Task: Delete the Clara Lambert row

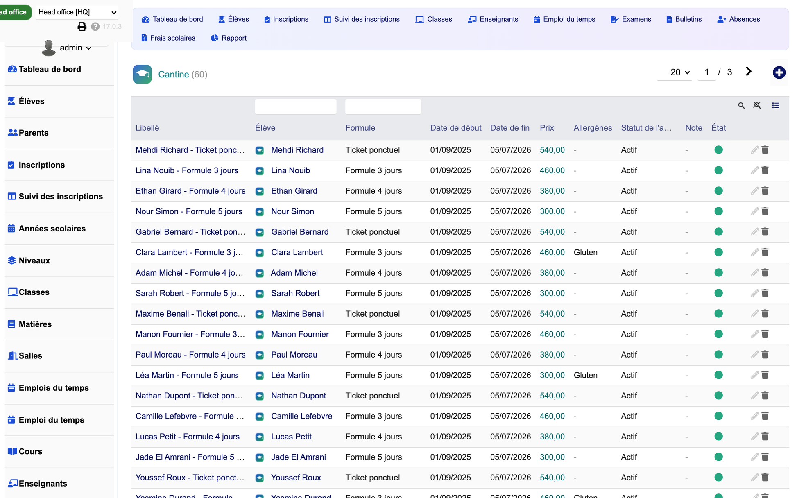Action: [765, 252]
